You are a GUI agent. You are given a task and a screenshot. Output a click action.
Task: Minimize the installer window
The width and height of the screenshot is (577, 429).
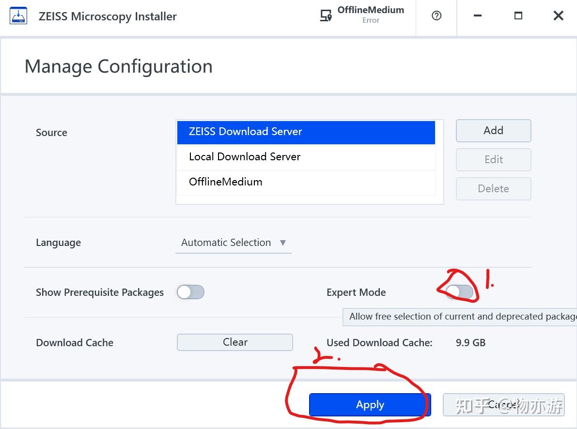478,16
